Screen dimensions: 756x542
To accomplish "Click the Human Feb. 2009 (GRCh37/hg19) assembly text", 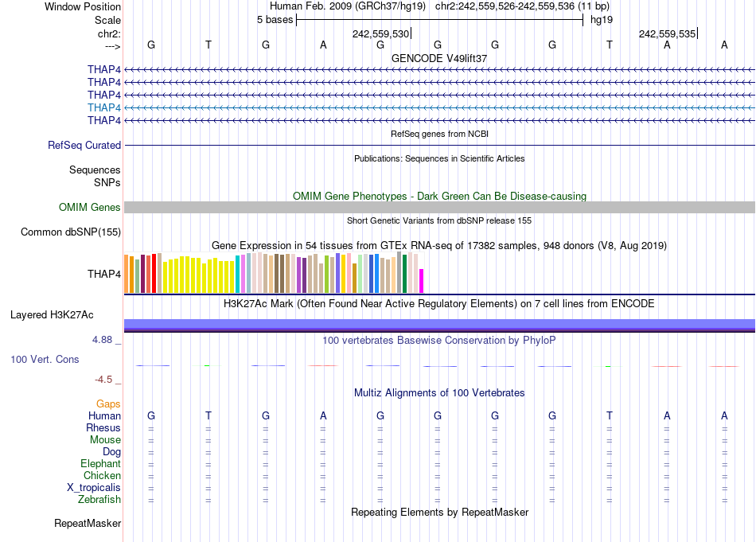I will point(348,6).
